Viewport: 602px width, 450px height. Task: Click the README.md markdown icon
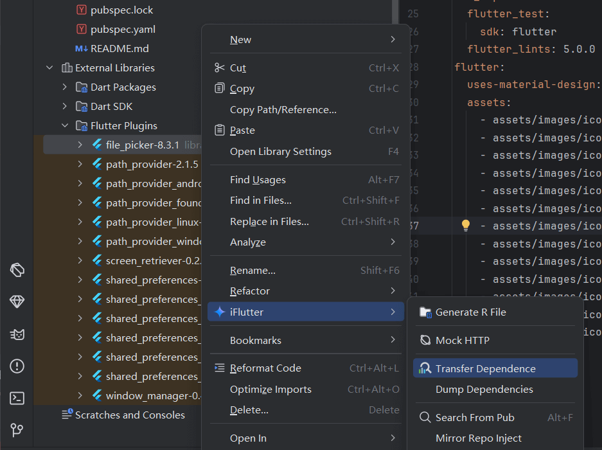[82, 49]
